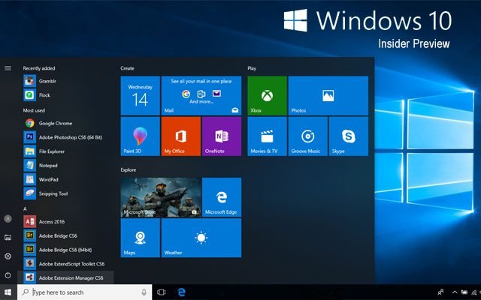Open Task View on the taskbar
The image size is (481, 300).
[x=162, y=292]
